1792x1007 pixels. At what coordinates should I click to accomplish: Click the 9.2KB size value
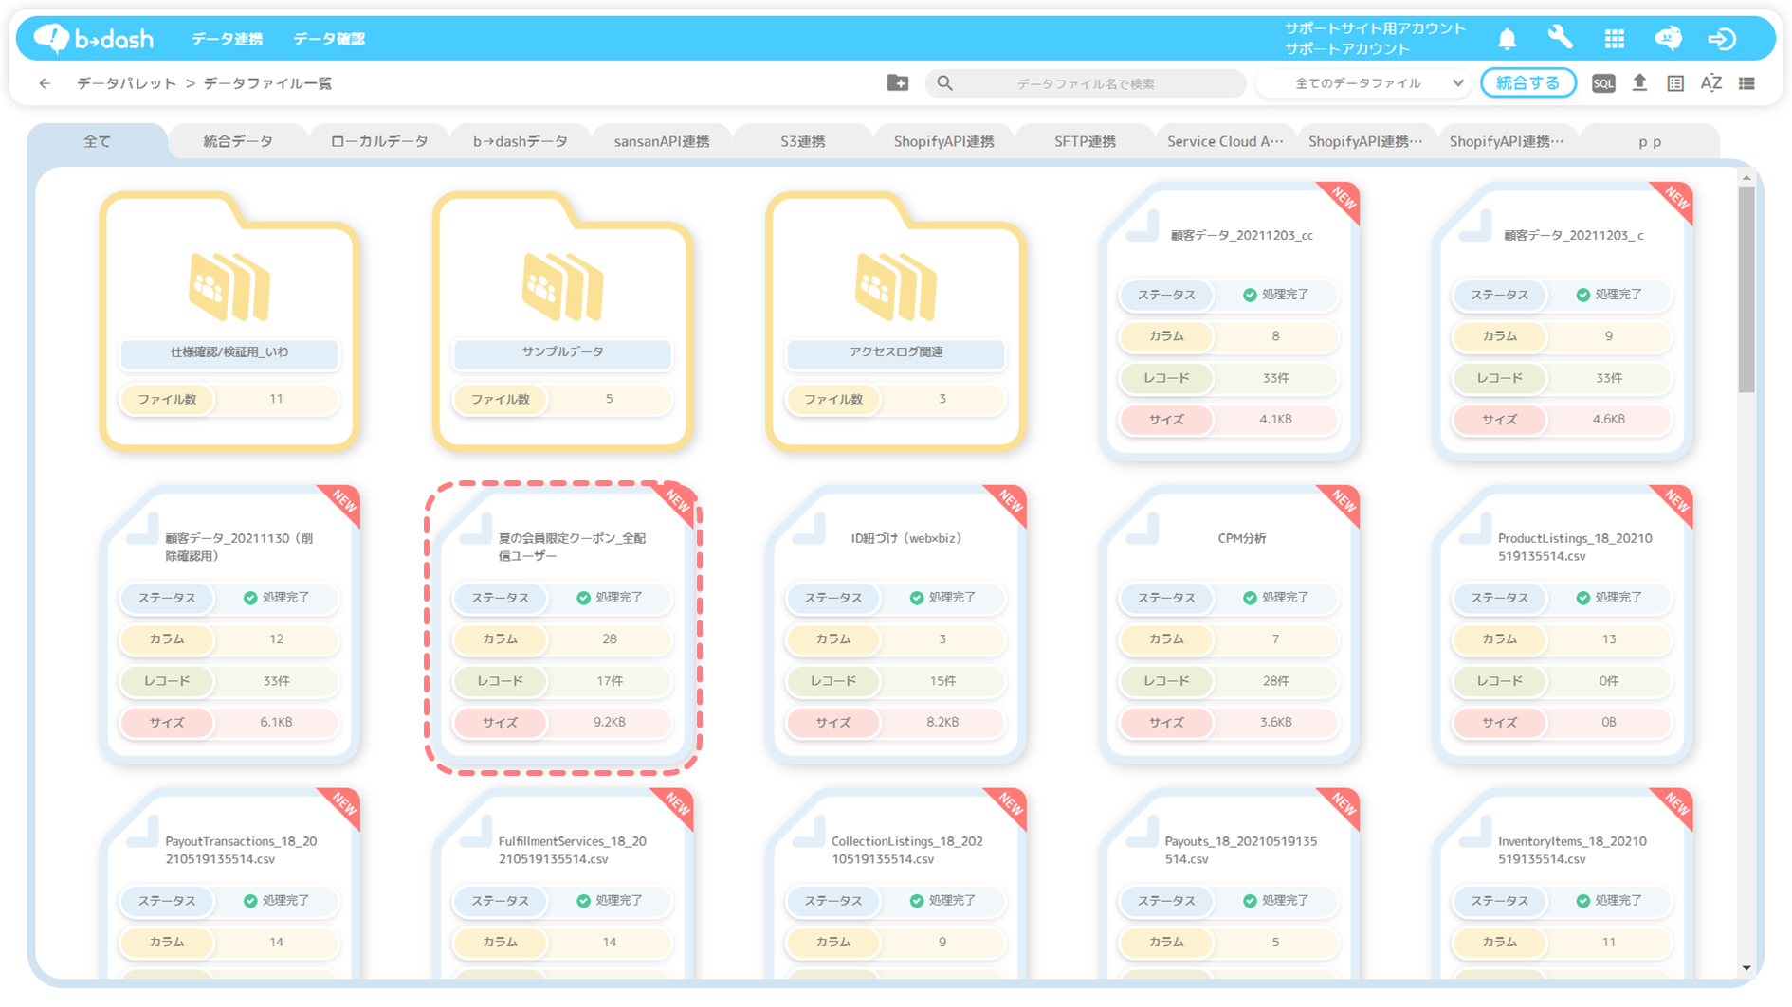tap(610, 722)
